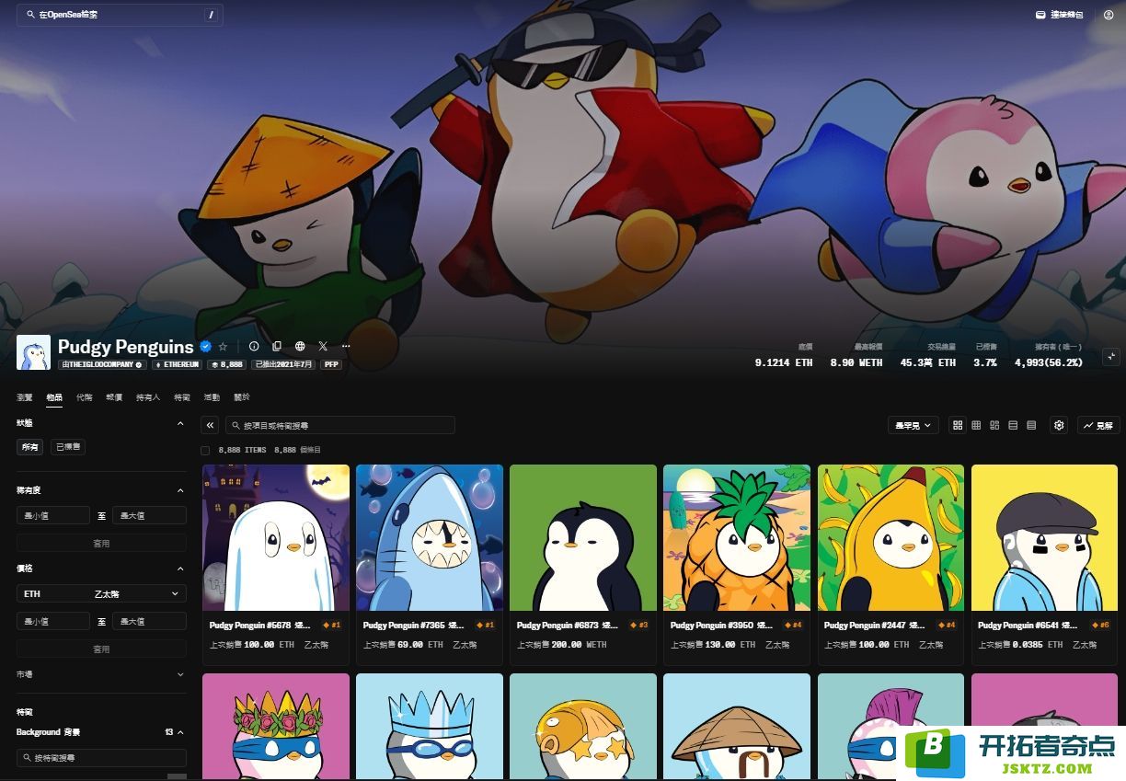Open the 特徵 traits tab
1126x781 pixels.
[x=182, y=397]
